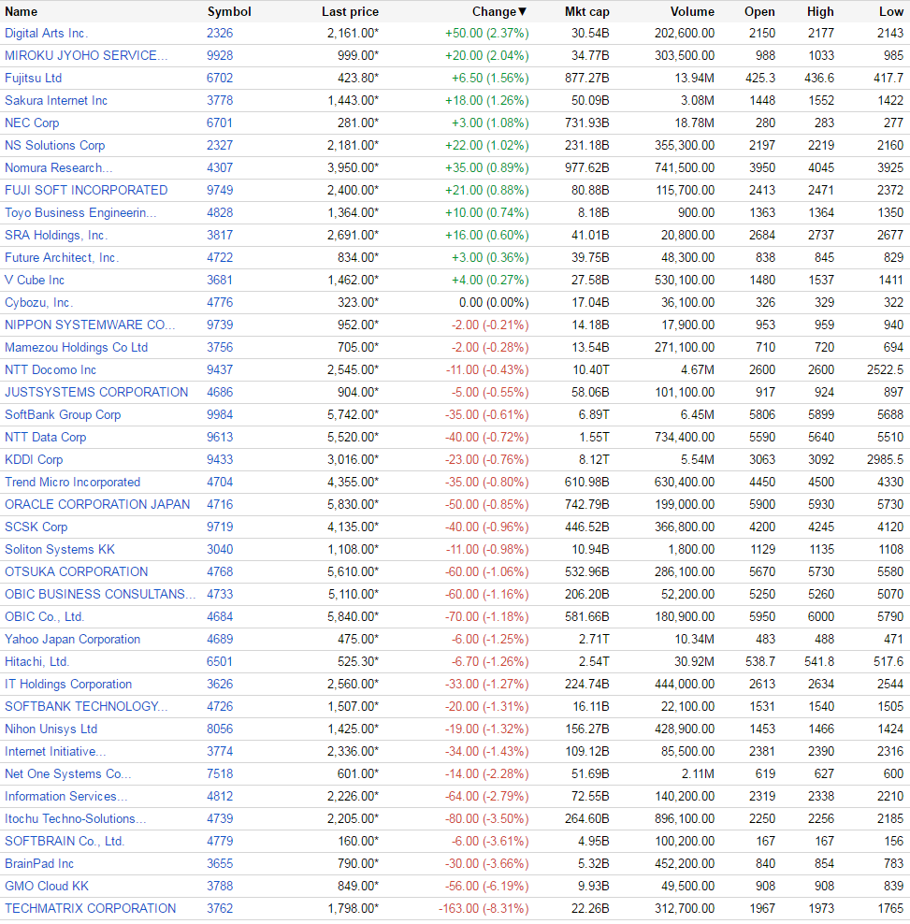Open Net One Systems Co link

click(67, 773)
